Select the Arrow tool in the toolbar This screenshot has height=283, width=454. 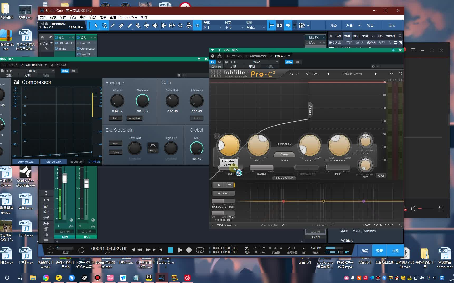(96, 25)
